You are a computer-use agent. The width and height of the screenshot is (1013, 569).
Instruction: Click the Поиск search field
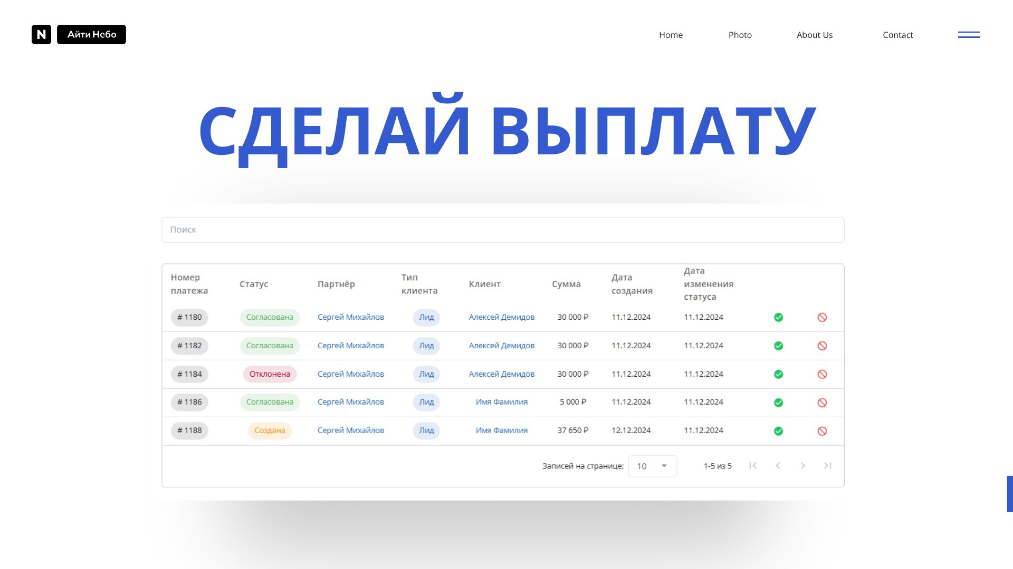coord(502,230)
